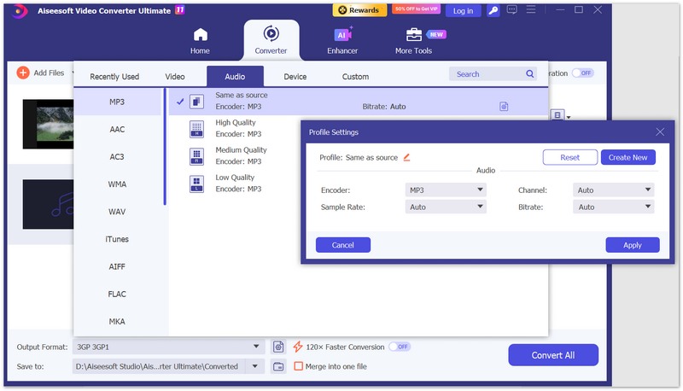Click the Low Quality preset icon
Viewport: 683px width, 391px height.
pos(197,184)
